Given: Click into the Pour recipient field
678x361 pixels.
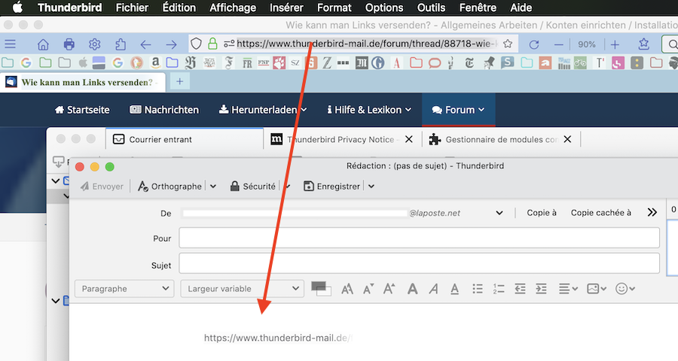Looking at the screenshot, I should [419, 238].
